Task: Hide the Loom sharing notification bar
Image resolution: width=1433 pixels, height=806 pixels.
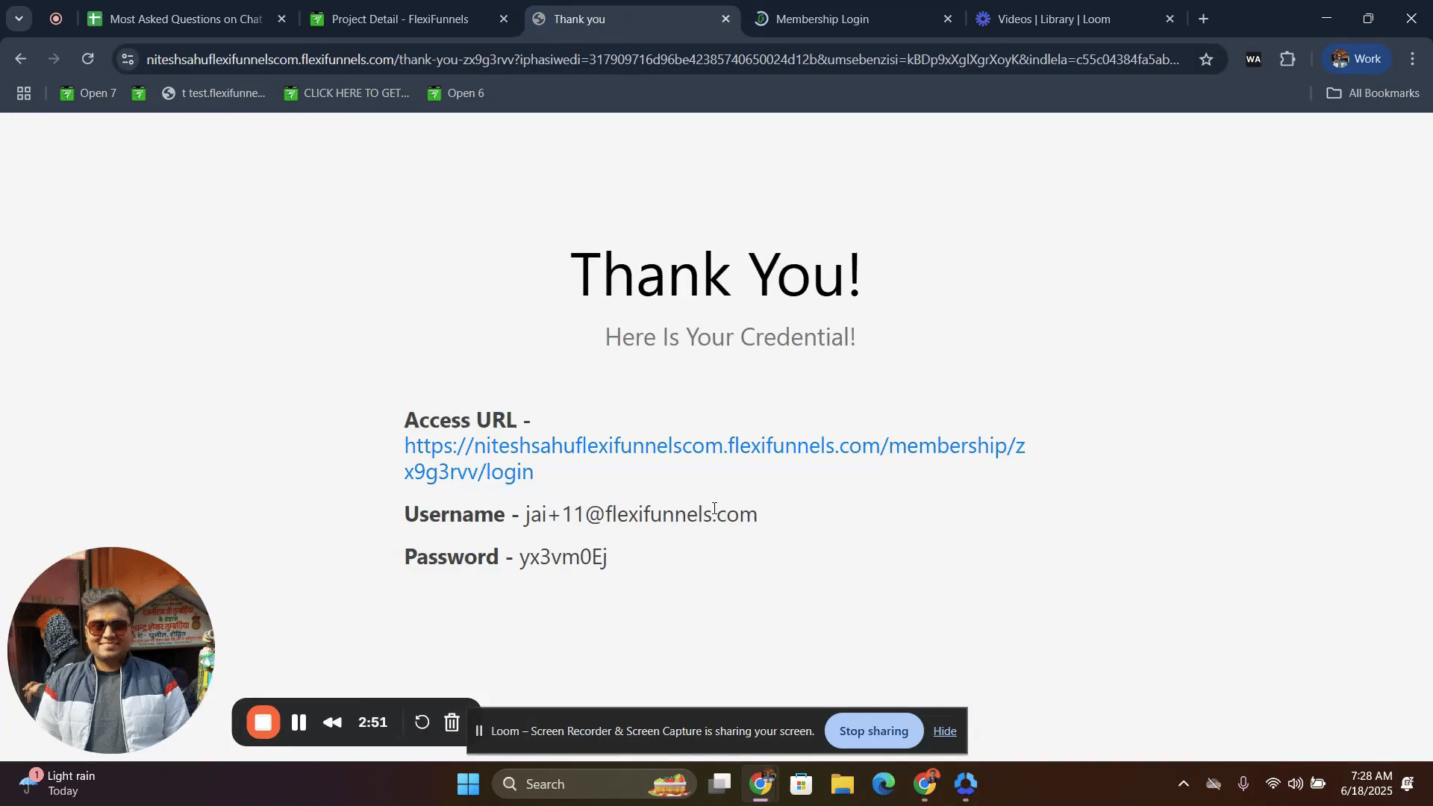Action: point(944,731)
